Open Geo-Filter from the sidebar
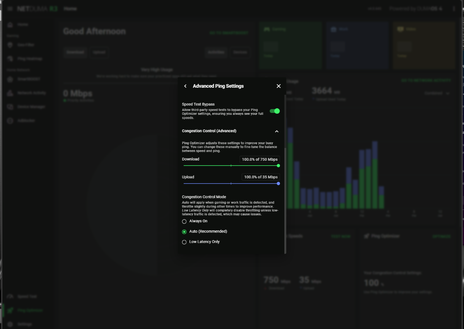Screen dimensions: 464x329 [26, 45]
